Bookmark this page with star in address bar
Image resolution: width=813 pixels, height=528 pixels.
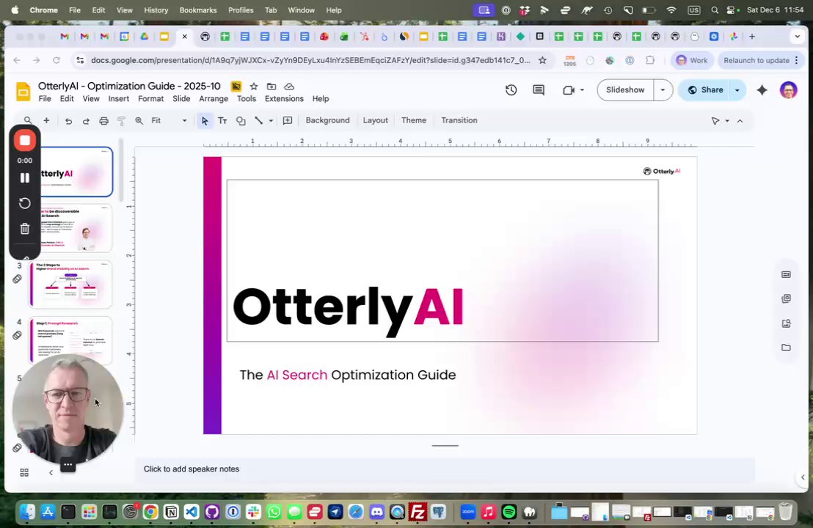point(542,60)
